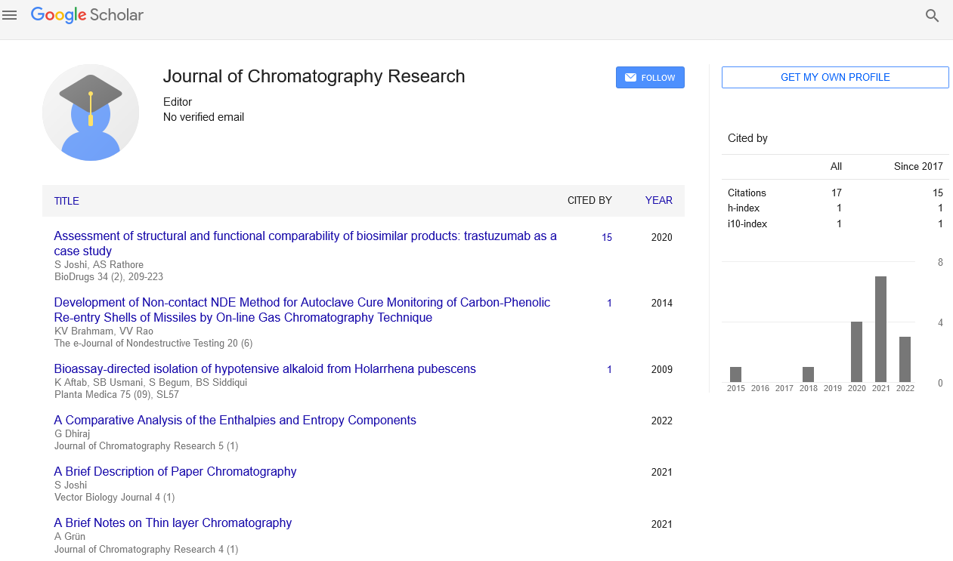Viewport: 953px width, 561px height.
Task: Click the search magnifier icon
Action: pyautogui.click(x=932, y=16)
